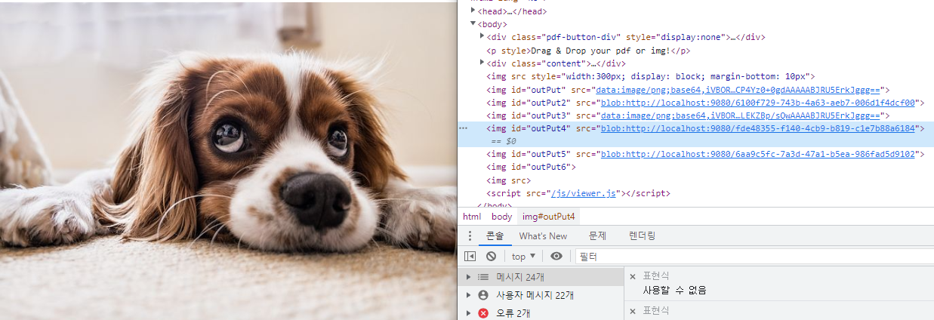Toggle the console sidebar panel icon
Viewport: 934px width, 320px height.
click(470, 257)
